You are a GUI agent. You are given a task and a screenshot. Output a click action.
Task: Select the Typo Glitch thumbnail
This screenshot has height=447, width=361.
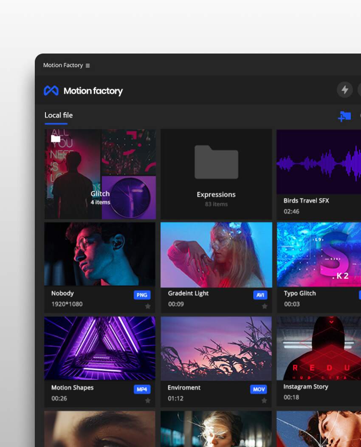319,254
